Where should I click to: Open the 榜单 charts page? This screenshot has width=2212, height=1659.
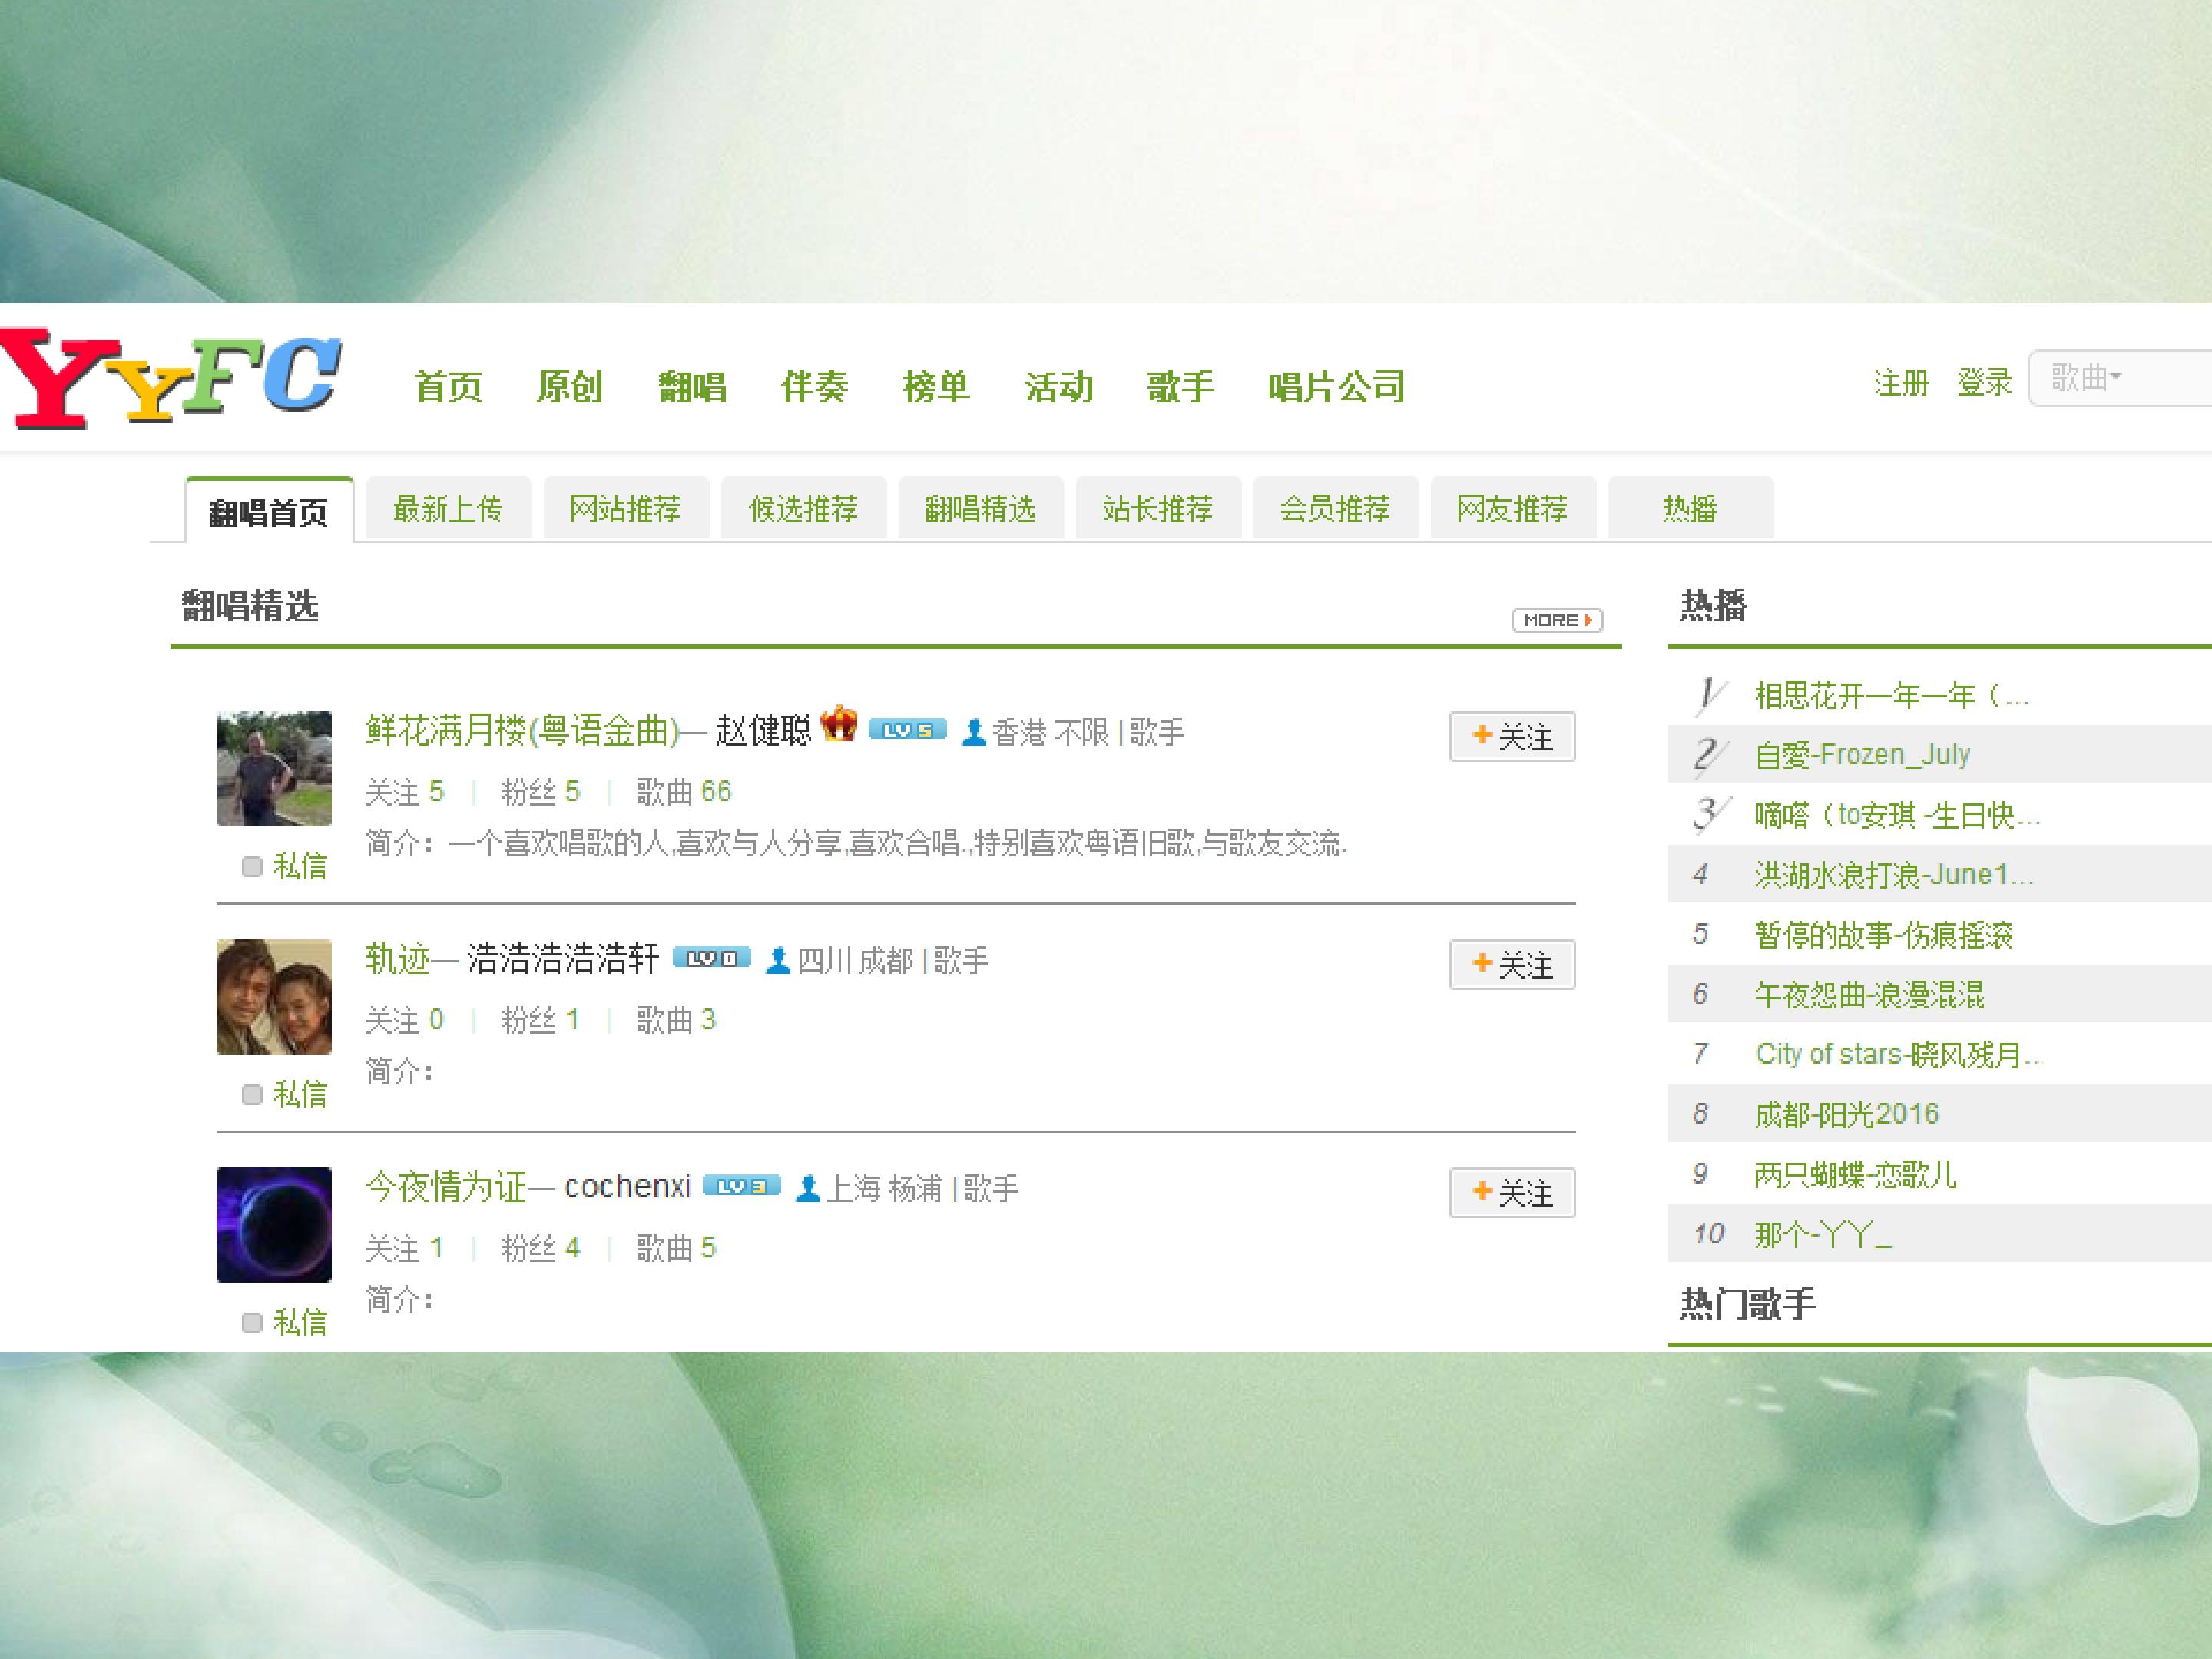pyautogui.click(x=936, y=387)
